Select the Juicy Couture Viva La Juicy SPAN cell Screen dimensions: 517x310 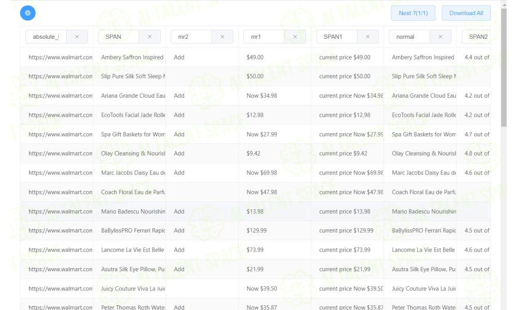(129, 289)
